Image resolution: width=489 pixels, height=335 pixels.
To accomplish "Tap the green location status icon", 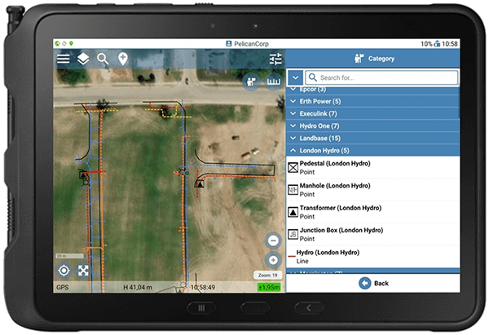I will point(72,44).
